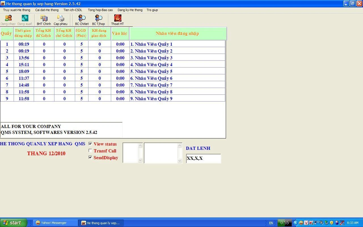
Task: Click Thoat HT exit system icon
Action: point(117,18)
